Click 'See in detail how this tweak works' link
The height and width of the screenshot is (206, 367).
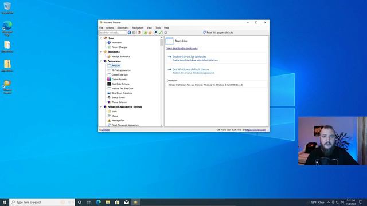[x=182, y=49]
